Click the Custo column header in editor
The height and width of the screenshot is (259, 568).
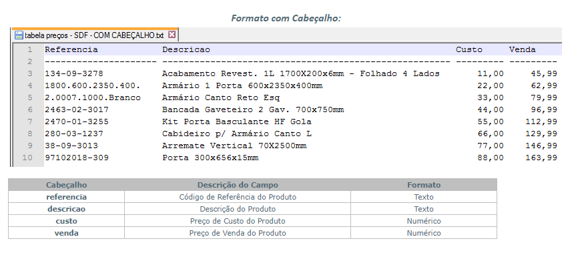469,49
